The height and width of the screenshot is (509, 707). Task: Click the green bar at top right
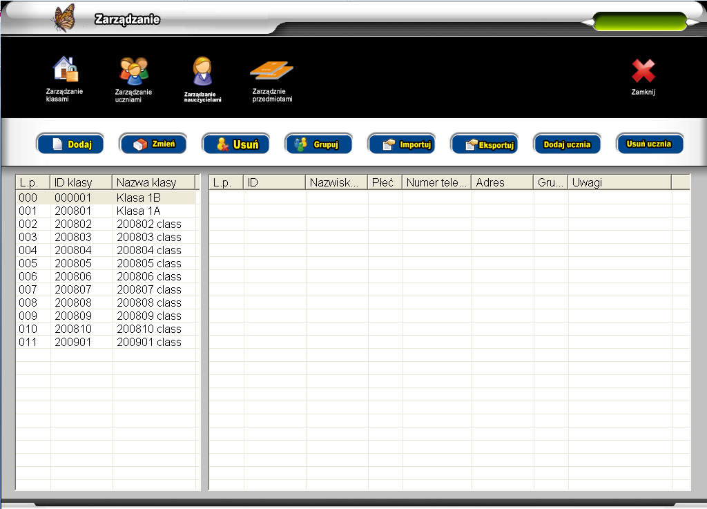point(640,21)
